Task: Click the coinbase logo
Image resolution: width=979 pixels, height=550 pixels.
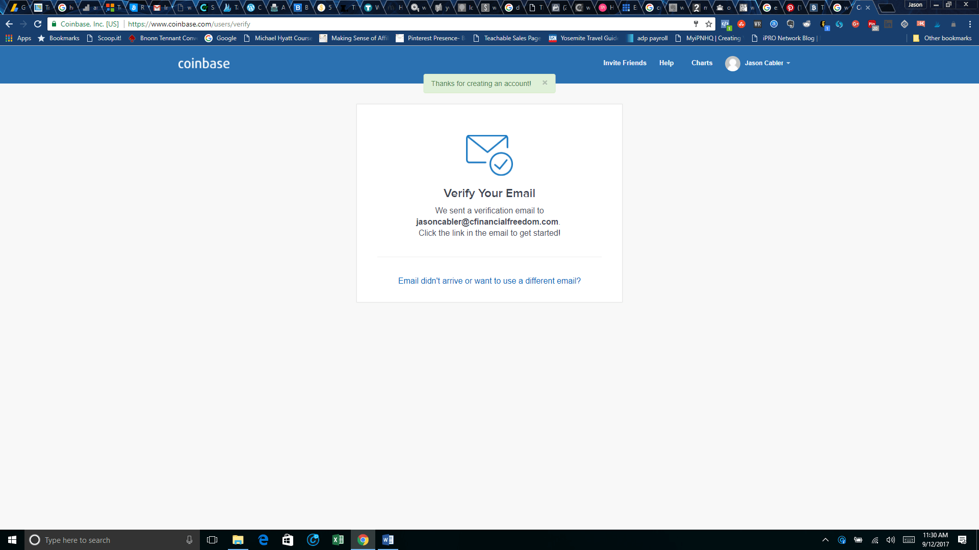Action: pos(204,63)
